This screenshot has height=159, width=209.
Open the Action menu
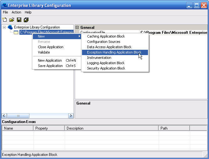pos(16,12)
